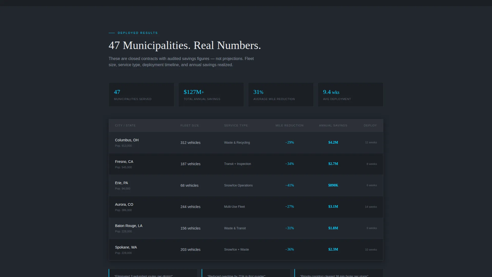Click the '−31%' mile reduction value
This screenshot has width=492, height=277.
[290, 228]
